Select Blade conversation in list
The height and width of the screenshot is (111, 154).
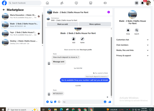[x=21, y=25]
